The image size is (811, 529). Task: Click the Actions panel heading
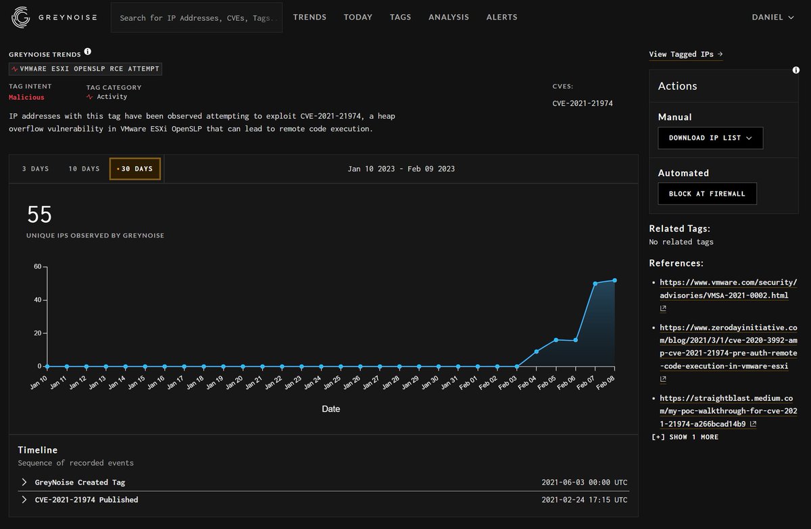pos(677,86)
